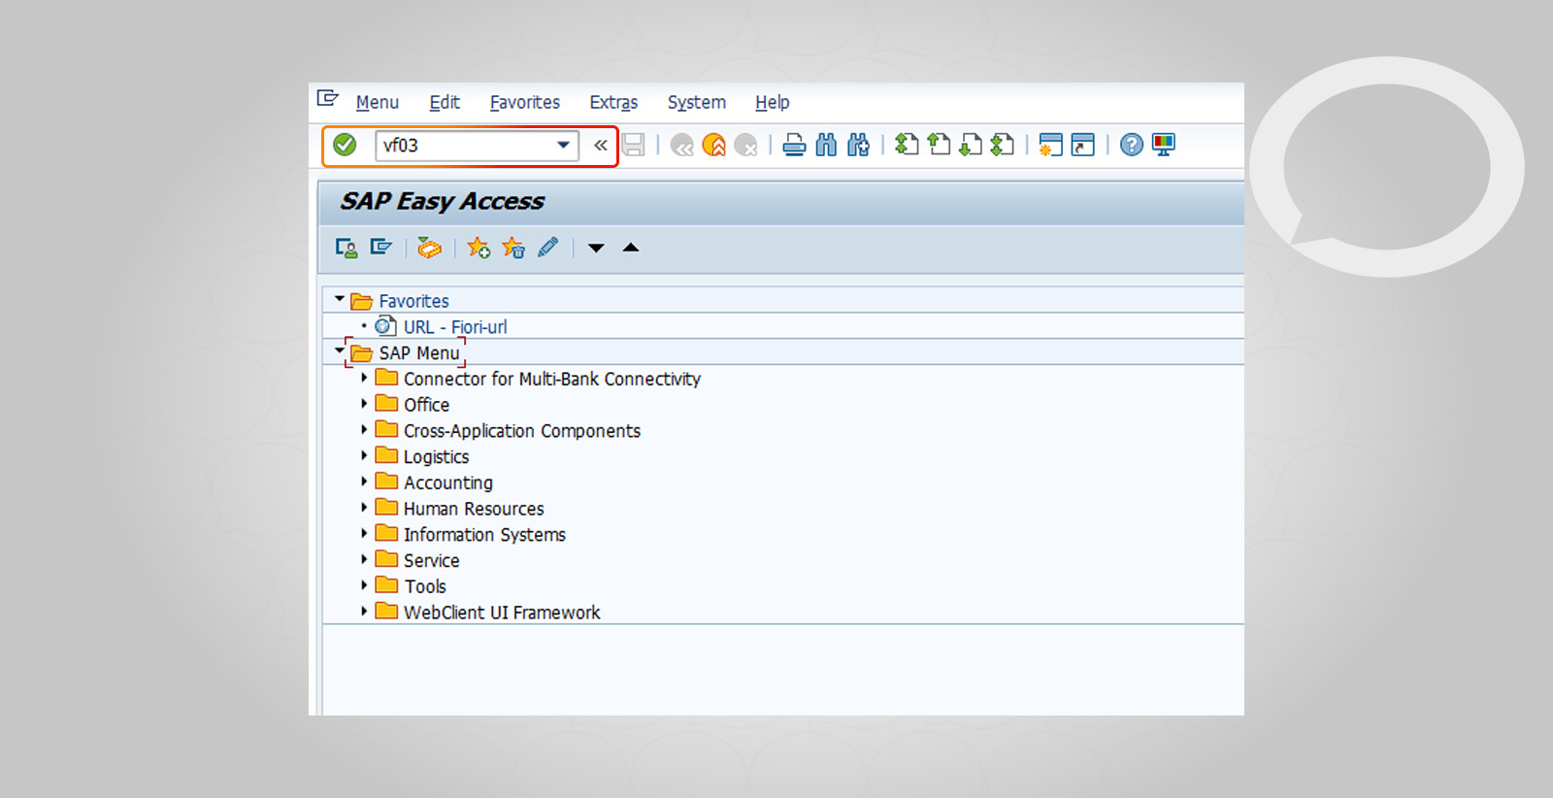Go to Previous Page icon

tap(939, 145)
